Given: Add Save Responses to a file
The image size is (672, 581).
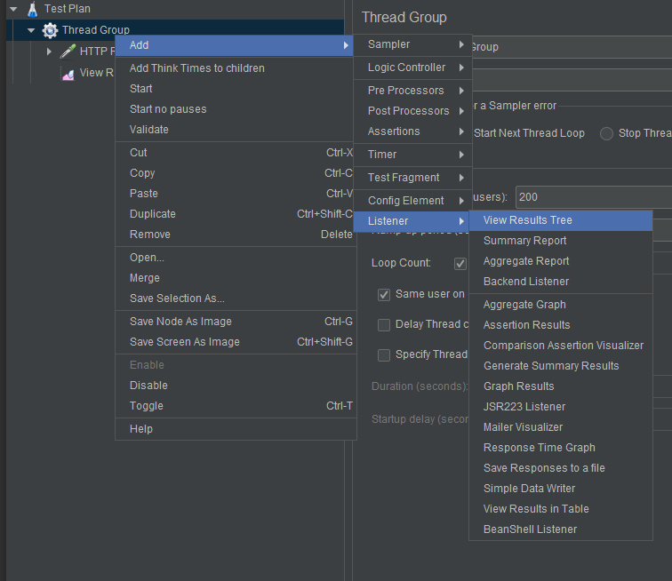Looking at the screenshot, I should [x=561, y=468].
